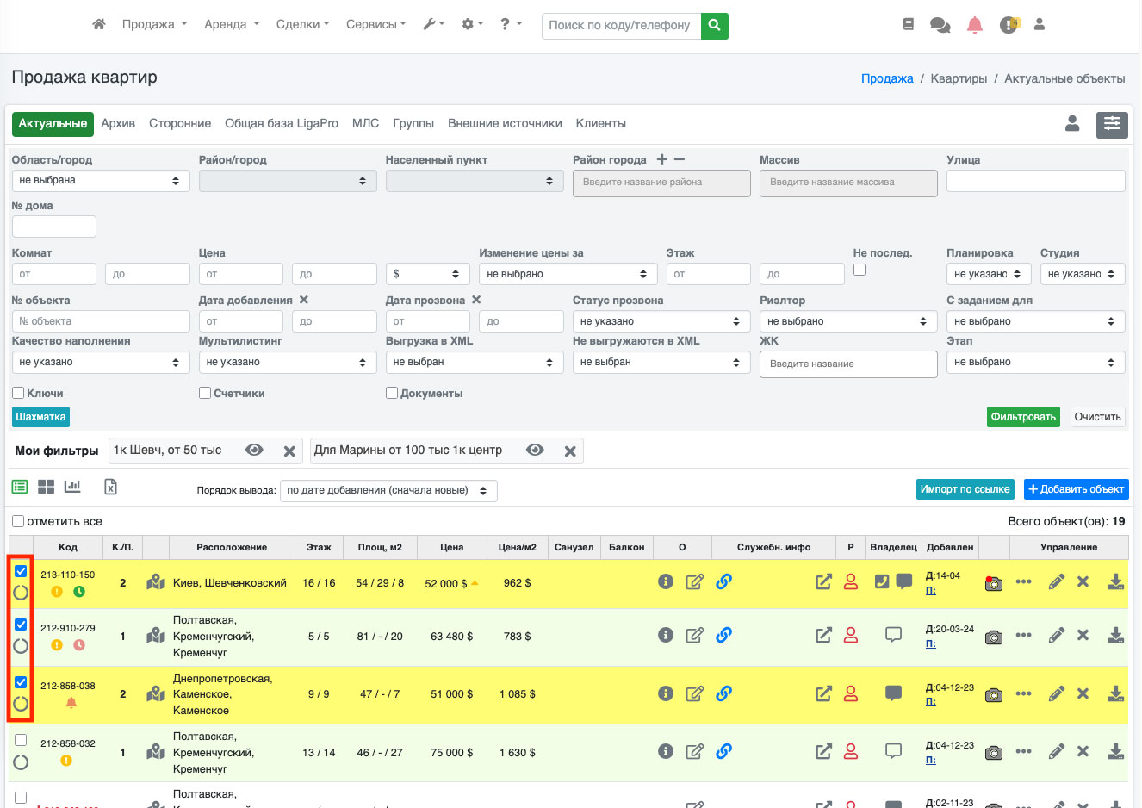Switch to the Архив tab
The width and height of the screenshot is (1142, 808).
[x=118, y=124]
